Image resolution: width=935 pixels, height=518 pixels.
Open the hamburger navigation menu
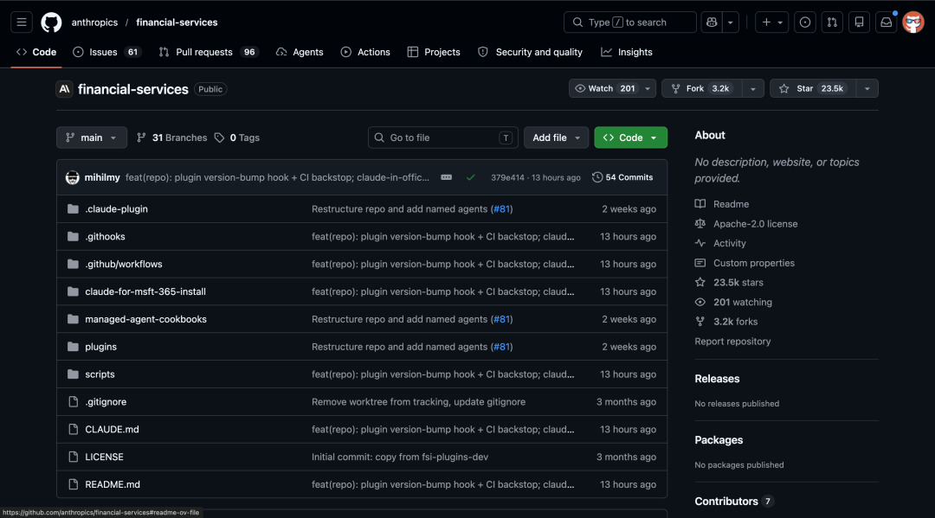pos(22,22)
